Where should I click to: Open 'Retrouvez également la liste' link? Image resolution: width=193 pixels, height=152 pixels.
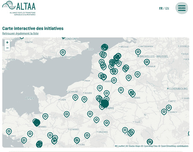[20, 33]
